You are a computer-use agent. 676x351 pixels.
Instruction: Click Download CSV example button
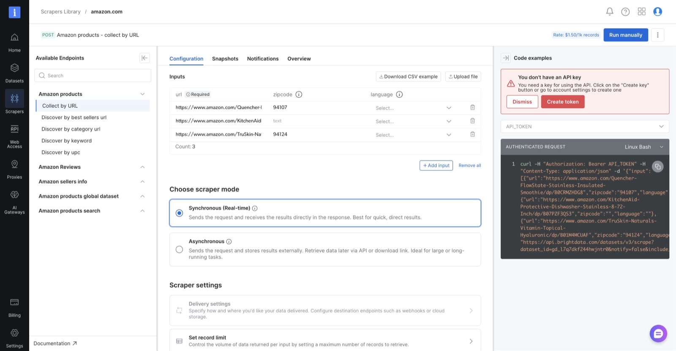click(408, 77)
